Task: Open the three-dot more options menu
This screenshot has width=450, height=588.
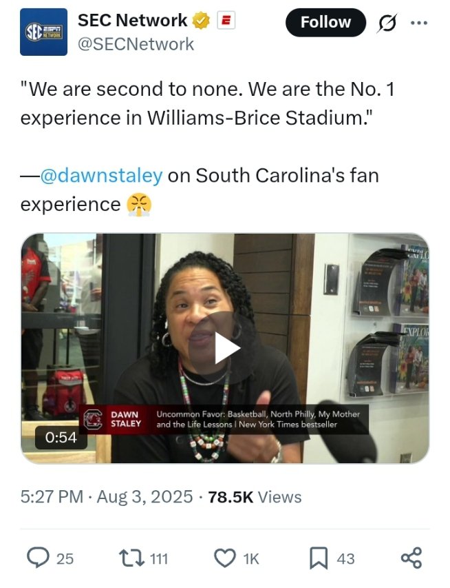Action: click(x=419, y=23)
